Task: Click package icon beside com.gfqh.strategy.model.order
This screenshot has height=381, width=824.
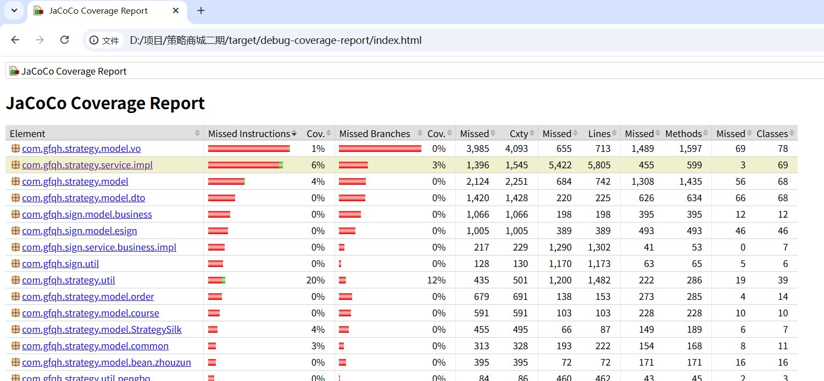Action: tap(15, 296)
